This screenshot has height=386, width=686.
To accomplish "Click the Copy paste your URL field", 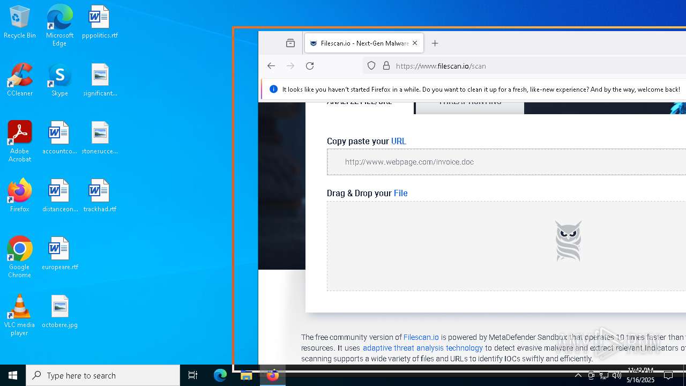I will click(506, 162).
